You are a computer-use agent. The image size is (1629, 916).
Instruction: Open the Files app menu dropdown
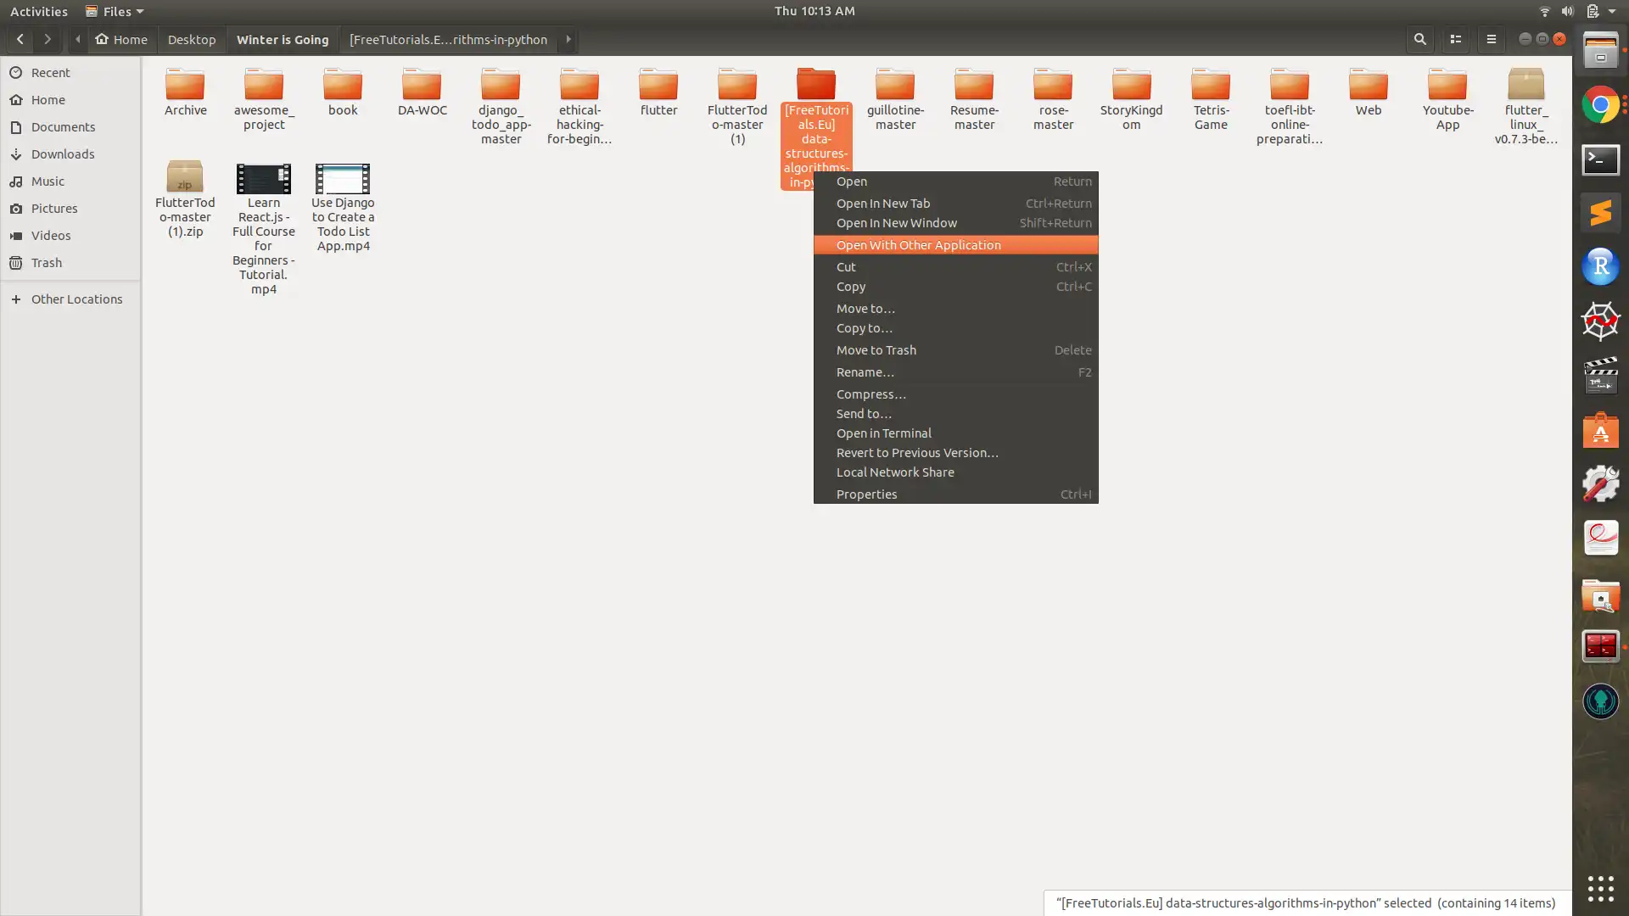pyautogui.click(x=115, y=11)
